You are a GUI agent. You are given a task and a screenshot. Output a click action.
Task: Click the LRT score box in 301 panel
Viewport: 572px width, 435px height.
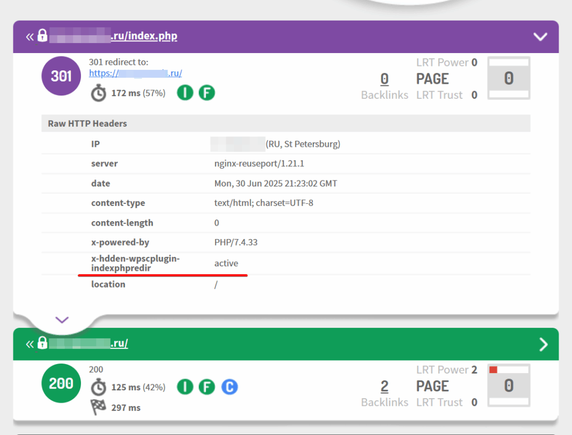(x=509, y=78)
